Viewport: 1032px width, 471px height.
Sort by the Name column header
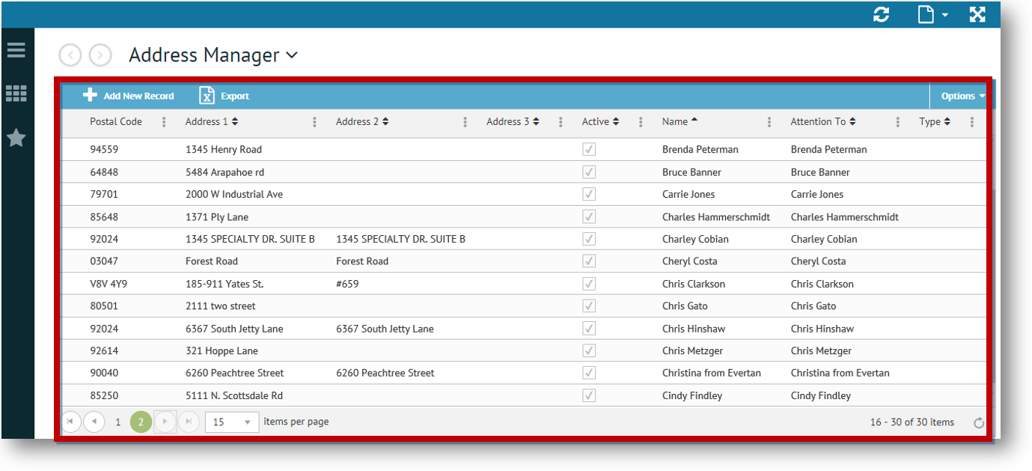click(x=674, y=121)
